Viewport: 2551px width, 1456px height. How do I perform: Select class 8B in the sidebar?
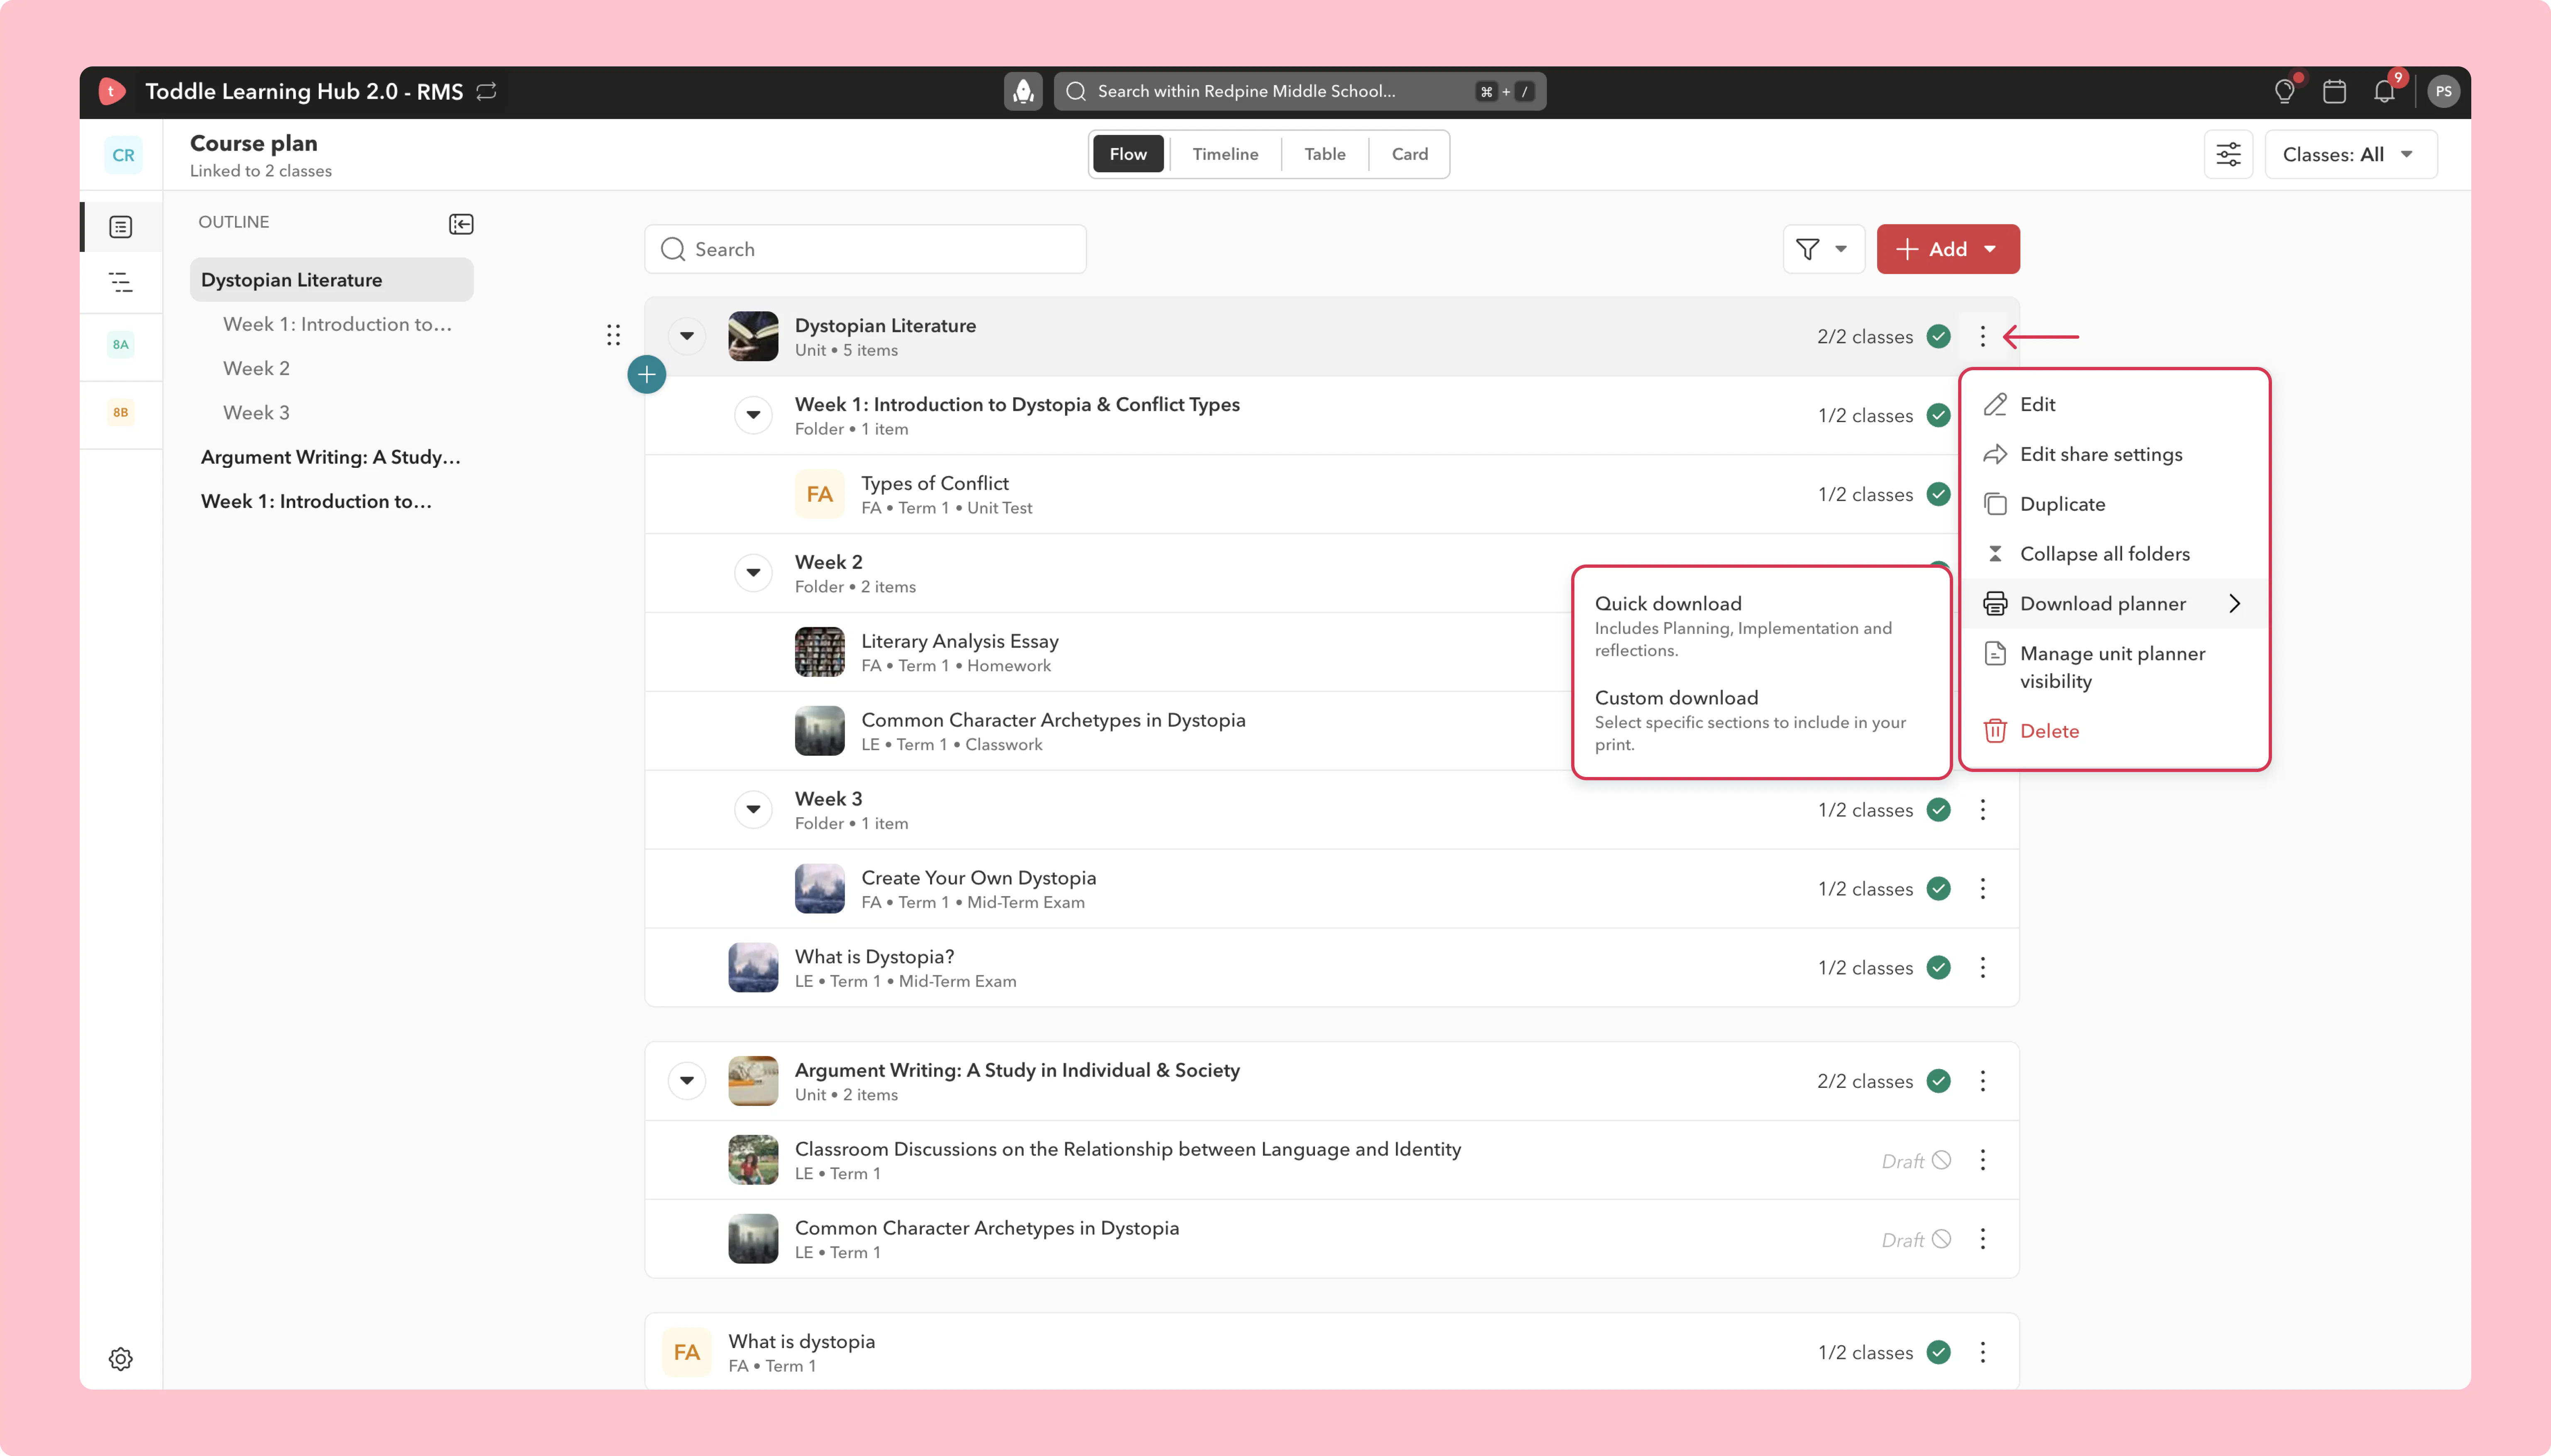121,412
